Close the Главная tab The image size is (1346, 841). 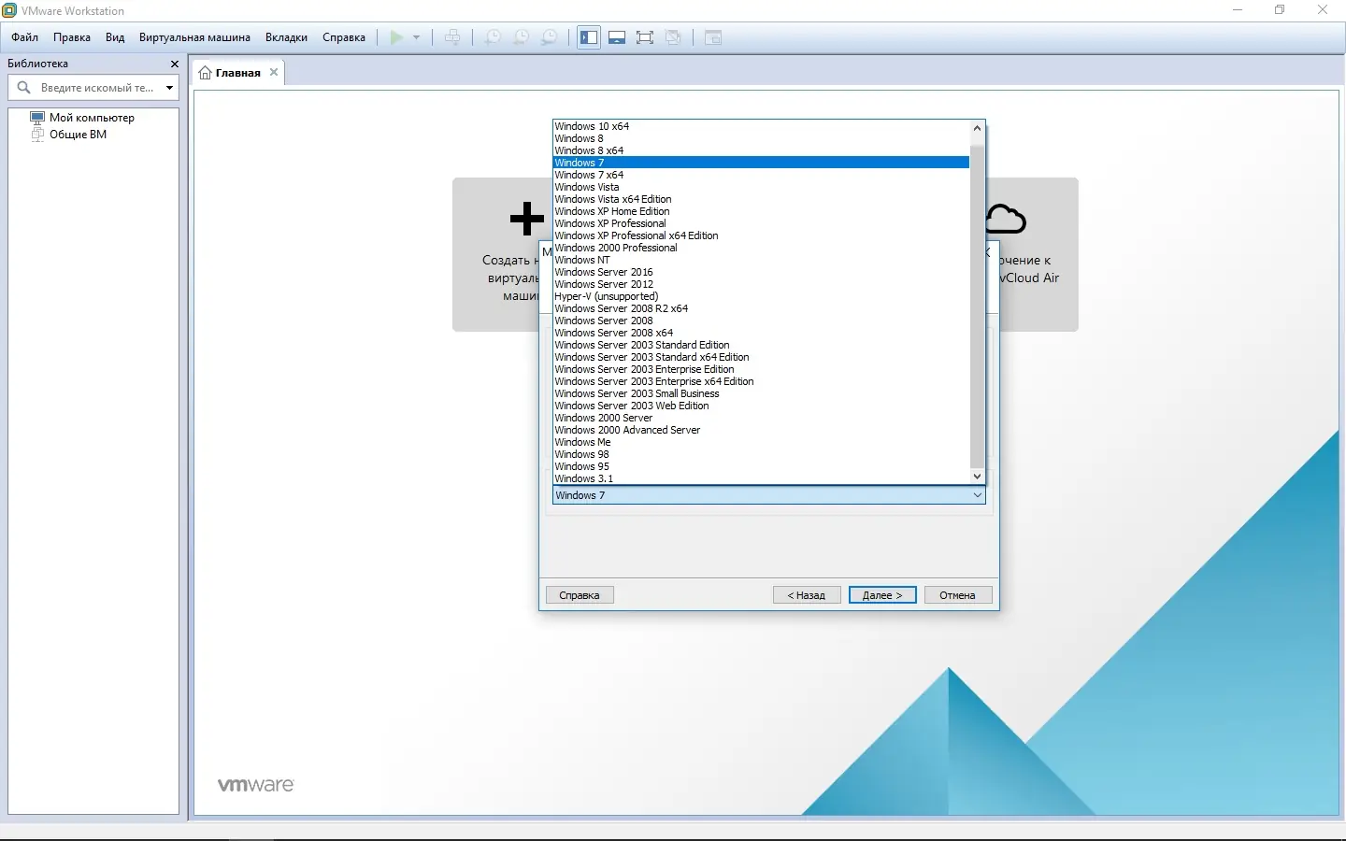[274, 72]
